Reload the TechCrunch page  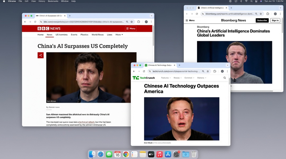click(144, 71)
